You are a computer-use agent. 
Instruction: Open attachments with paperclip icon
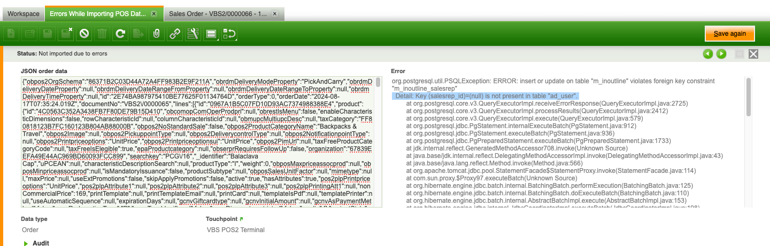coord(156,34)
